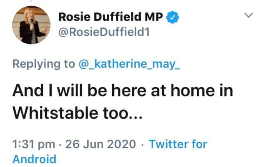
Task: Click the "Replying to" label
Action: click(x=44, y=64)
